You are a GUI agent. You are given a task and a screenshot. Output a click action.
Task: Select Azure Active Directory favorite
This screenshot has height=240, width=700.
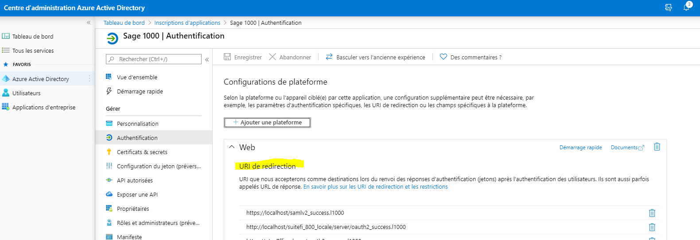tap(41, 79)
